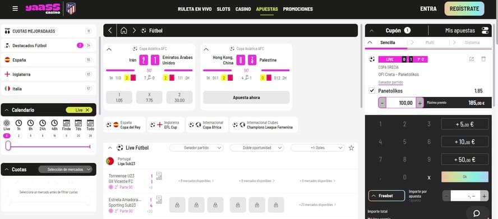This screenshot has width=498, height=219.
Task: Decrease the 100,00 stake with minus
Action: pos(382,103)
